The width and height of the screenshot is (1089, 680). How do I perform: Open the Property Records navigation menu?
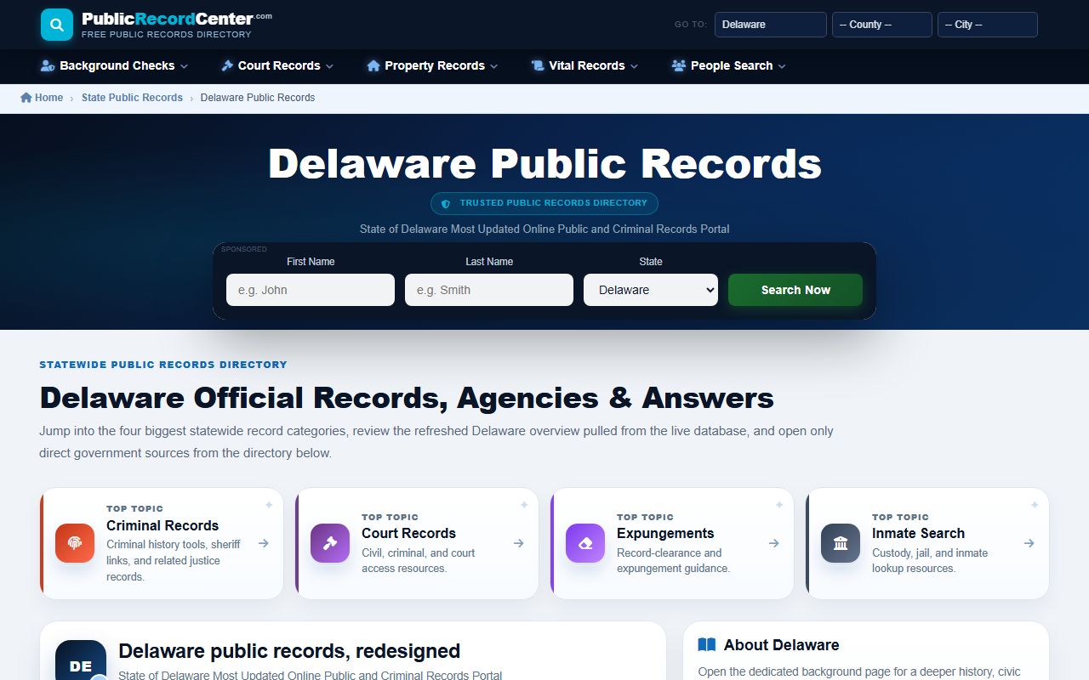[x=433, y=65]
